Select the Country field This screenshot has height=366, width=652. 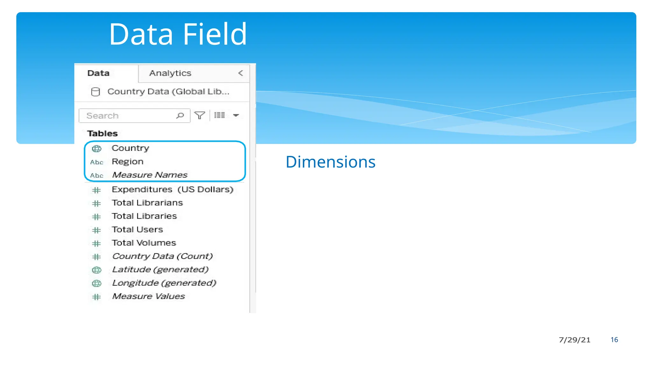pyautogui.click(x=131, y=148)
